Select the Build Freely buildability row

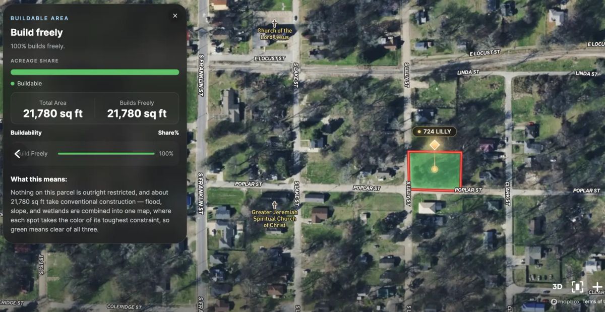(x=95, y=154)
